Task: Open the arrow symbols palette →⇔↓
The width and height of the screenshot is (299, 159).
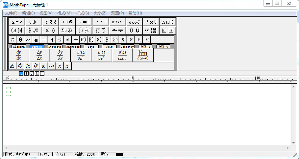Action: coord(84,22)
